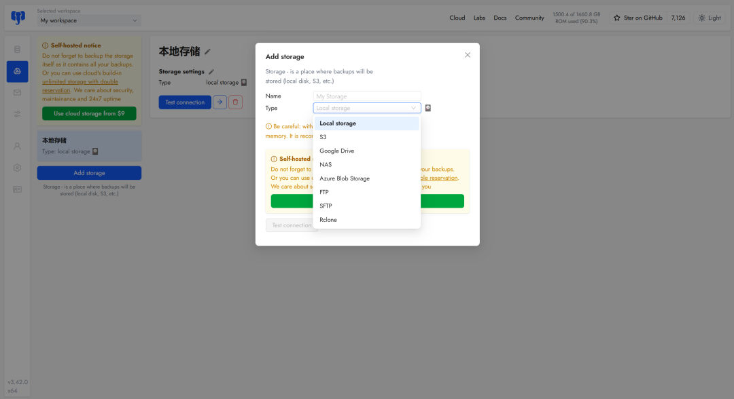The height and width of the screenshot is (399, 734).
Task: Click the pencil icon next to 本地存储 title
Action: [207, 52]
